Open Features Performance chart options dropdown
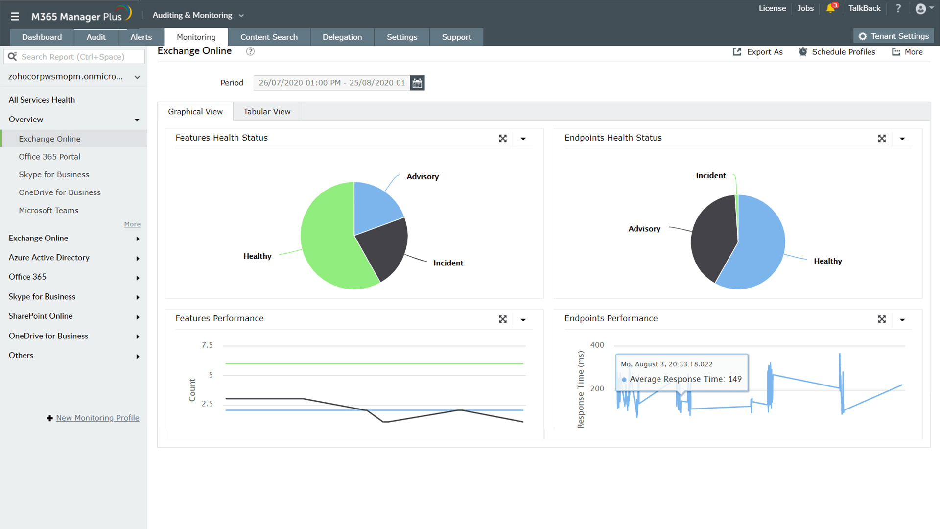The width and height of the screenshot is (940, 529). [523, 320]
